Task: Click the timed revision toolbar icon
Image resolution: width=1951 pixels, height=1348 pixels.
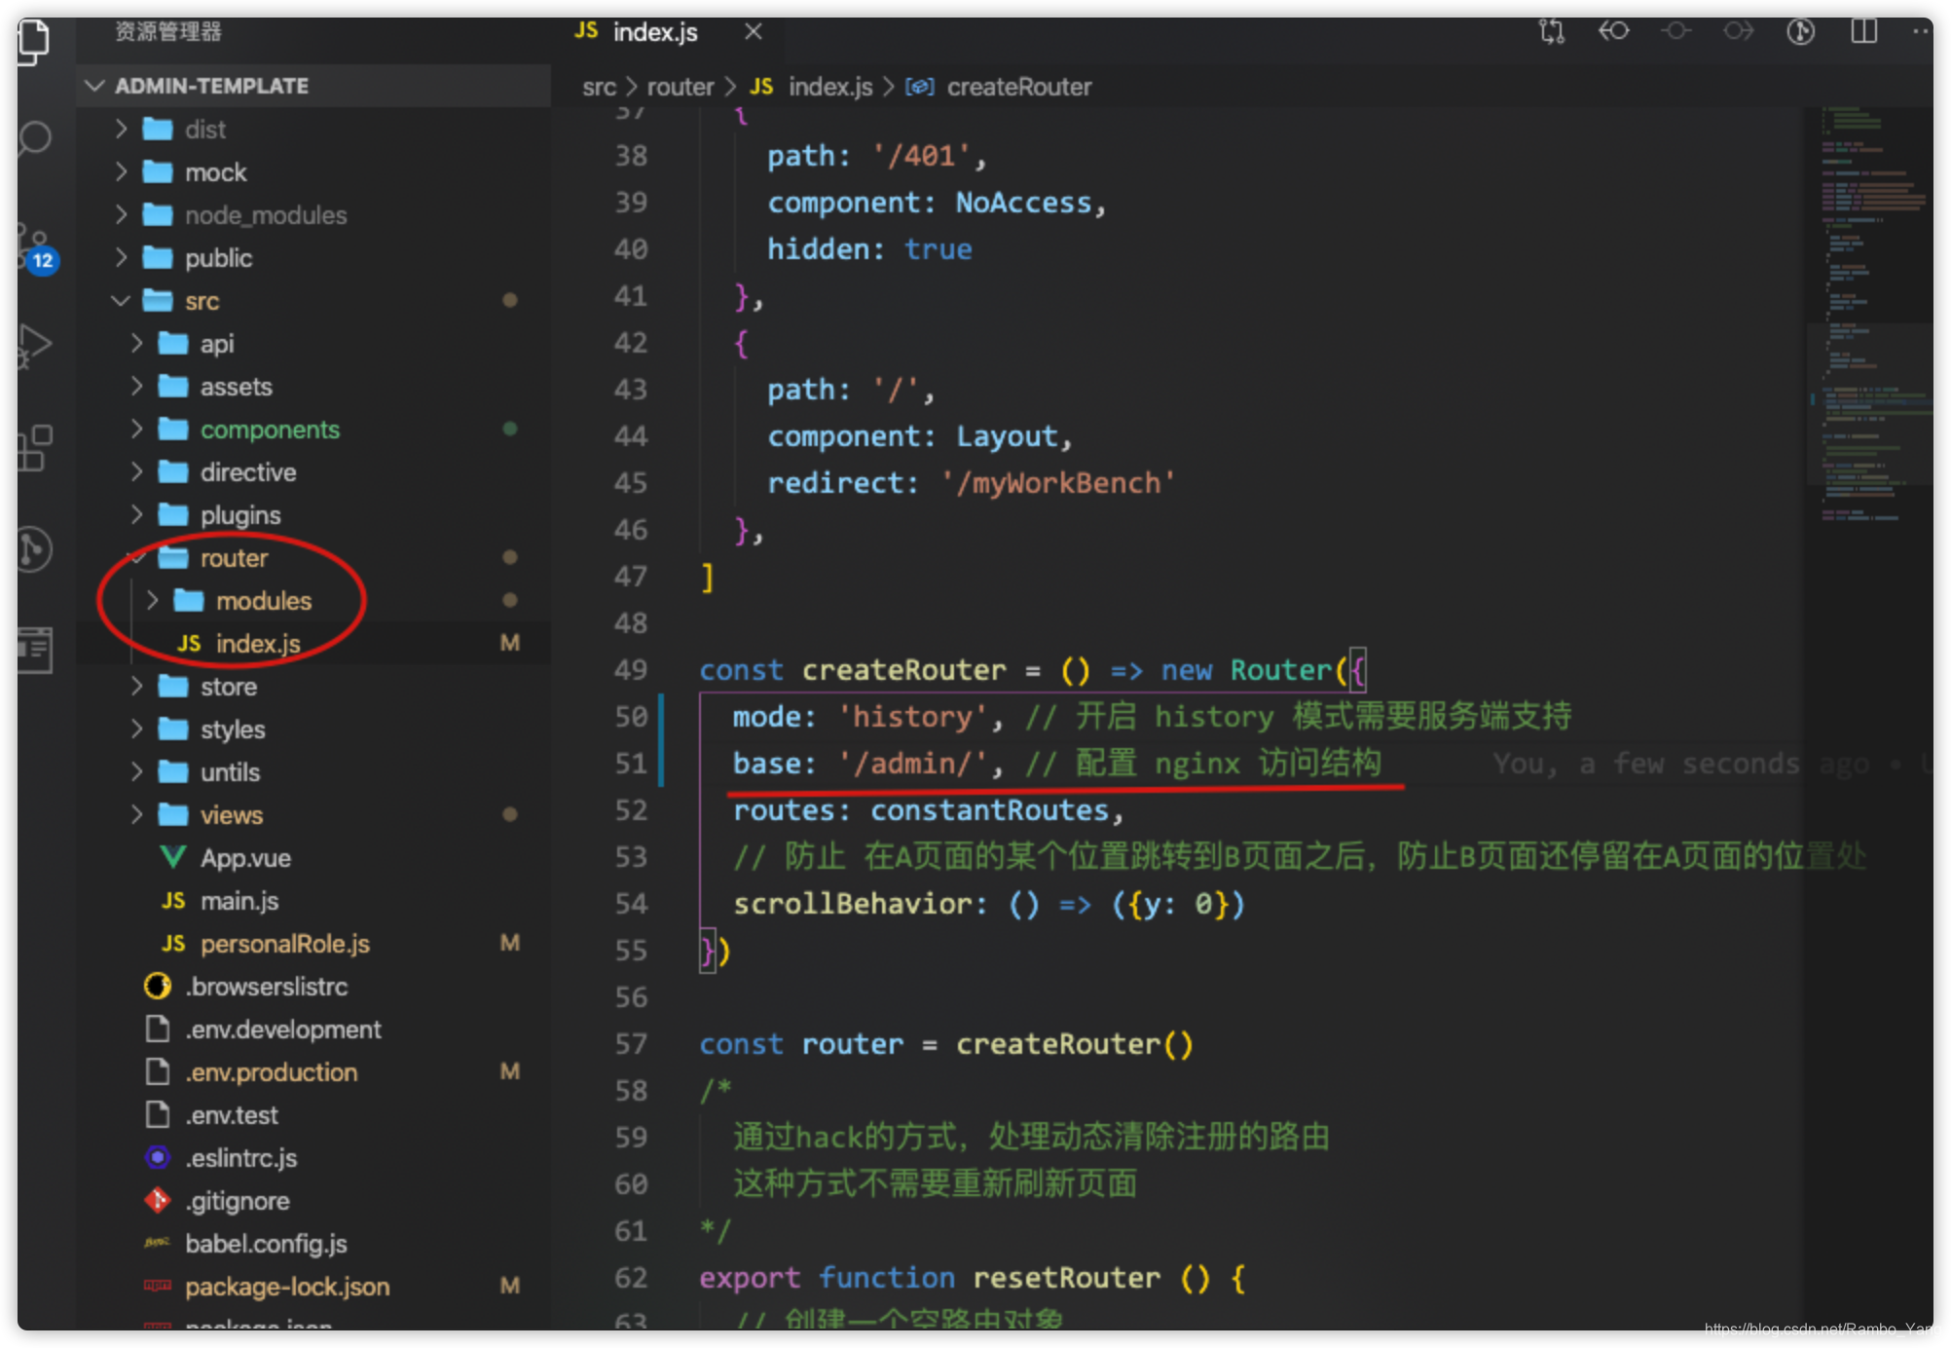Action: [1801, 32]
